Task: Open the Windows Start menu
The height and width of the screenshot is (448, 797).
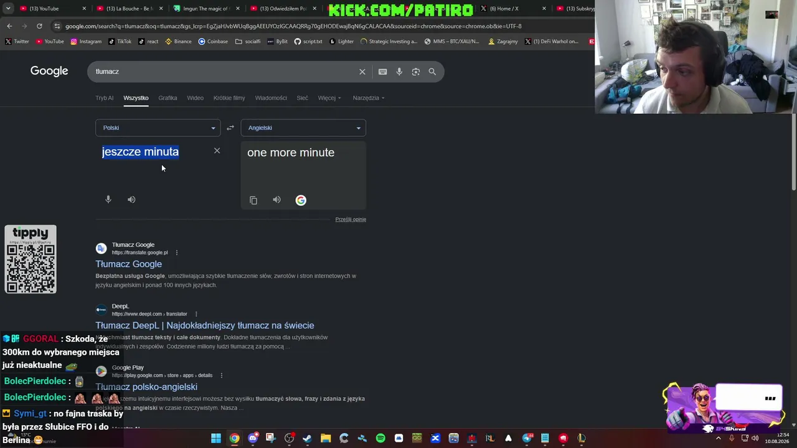Action: 216,439
